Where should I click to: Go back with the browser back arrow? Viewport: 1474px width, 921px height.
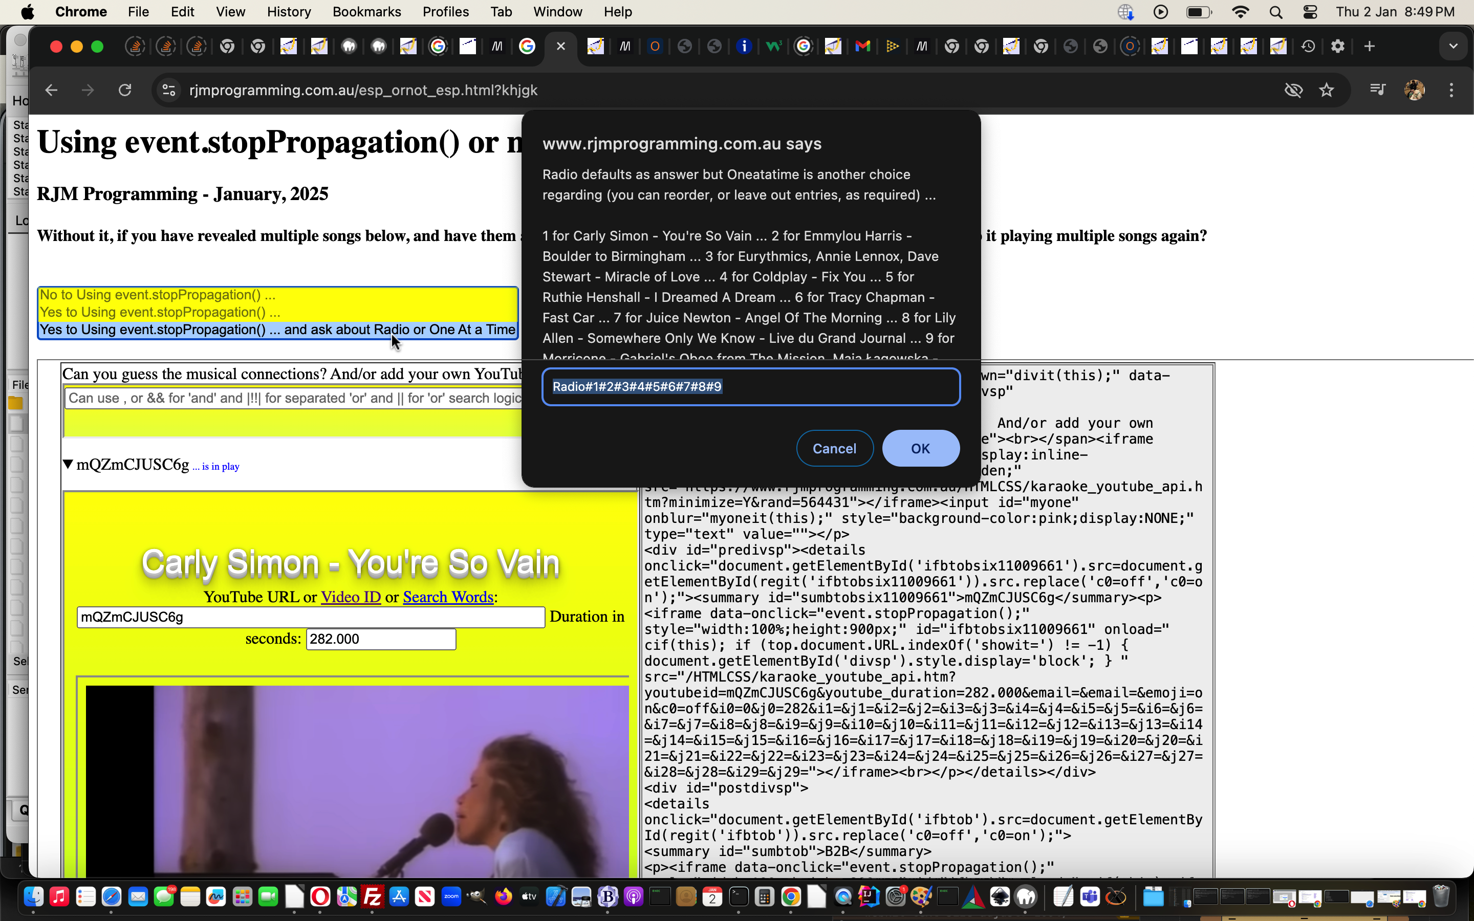51,90
